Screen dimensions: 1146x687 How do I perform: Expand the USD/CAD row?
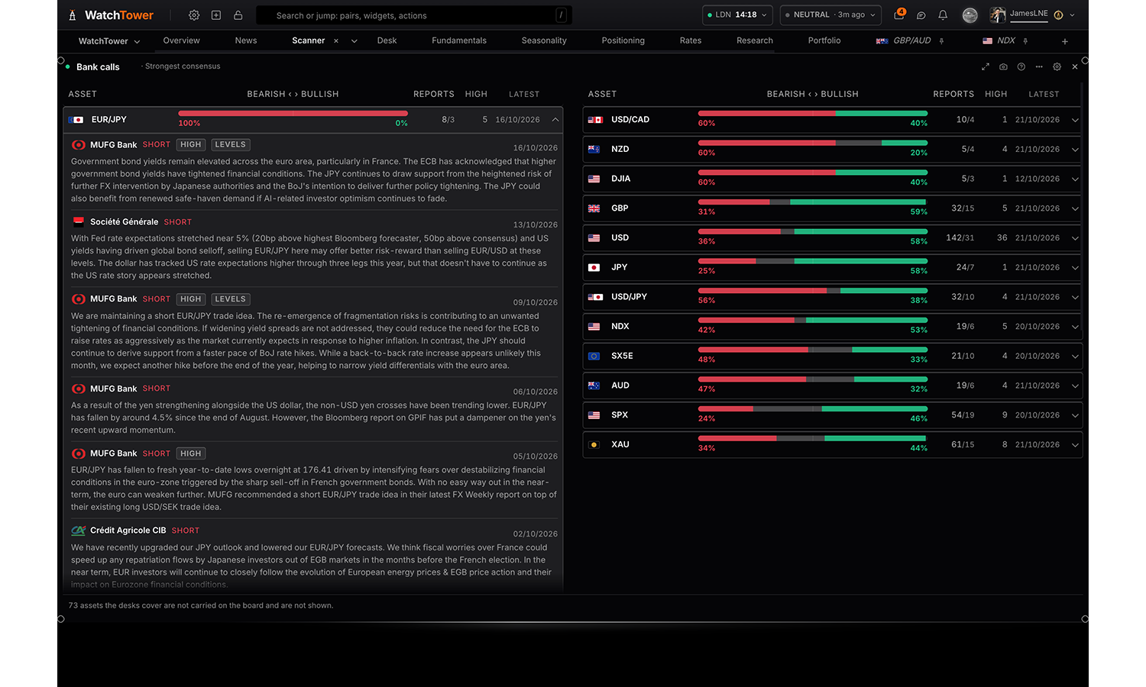(x=1075, y=120)
